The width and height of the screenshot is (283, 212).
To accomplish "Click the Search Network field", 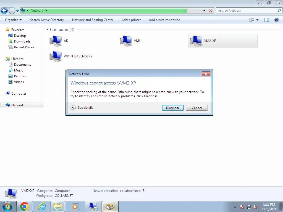I will click(x=246, y=11).
